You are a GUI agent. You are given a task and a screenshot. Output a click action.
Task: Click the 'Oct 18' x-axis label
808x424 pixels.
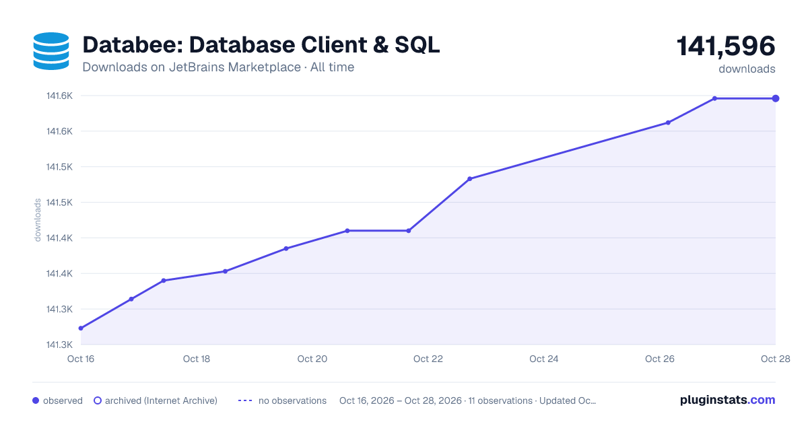[197, 359]
